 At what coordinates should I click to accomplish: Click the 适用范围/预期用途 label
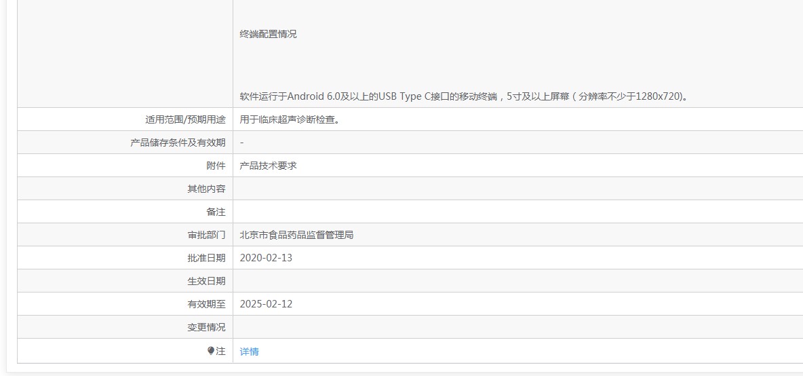coord(185,119)
